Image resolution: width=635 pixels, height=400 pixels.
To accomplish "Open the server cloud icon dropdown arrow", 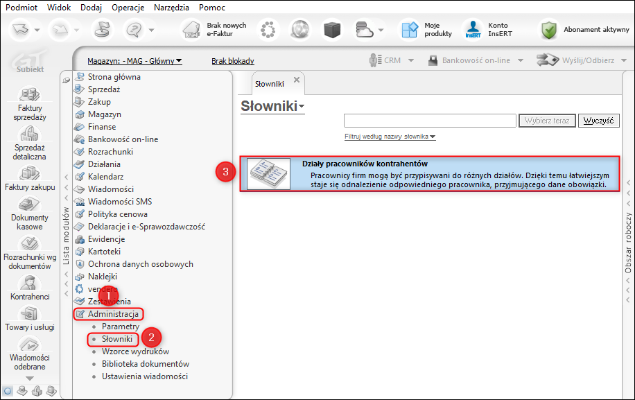I will click(381, 30).
